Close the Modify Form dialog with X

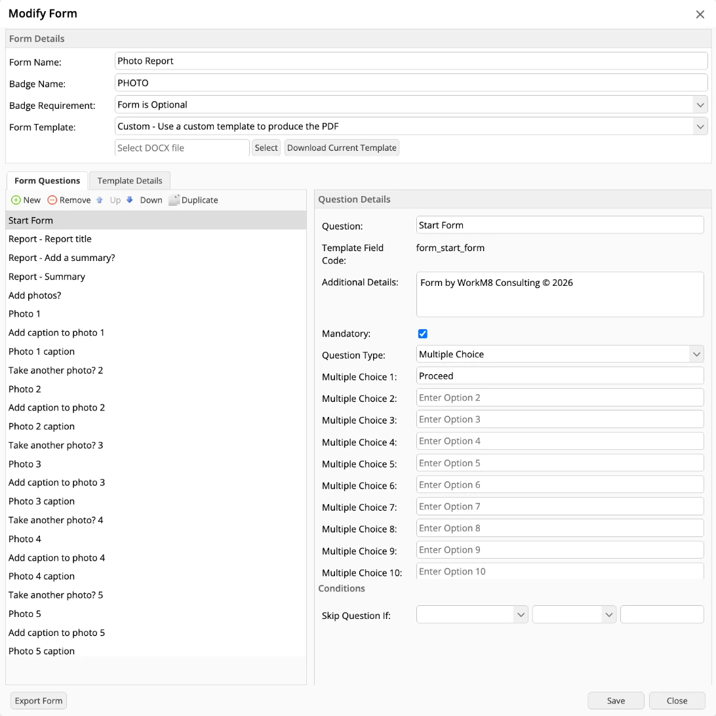click(700, 14)
